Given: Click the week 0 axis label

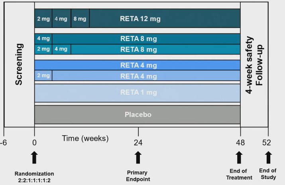Looking at the screenshot, I should [x=34, y=143].
